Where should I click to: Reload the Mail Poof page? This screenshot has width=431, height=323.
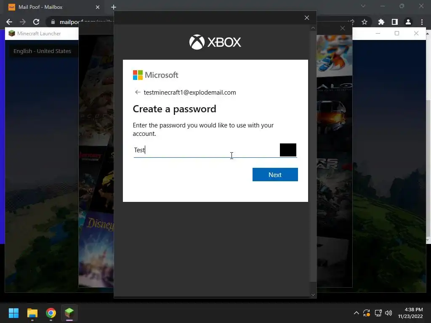pyautogui.click(x=36, y=22)
